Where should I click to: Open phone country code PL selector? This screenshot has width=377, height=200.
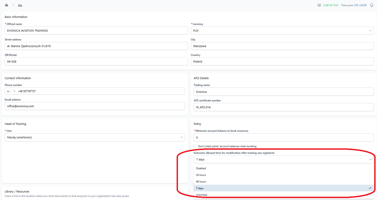tap(11, 91)
